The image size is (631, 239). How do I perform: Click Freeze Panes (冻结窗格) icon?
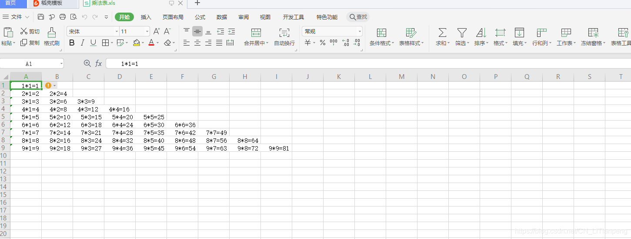(x=593, y=33)
